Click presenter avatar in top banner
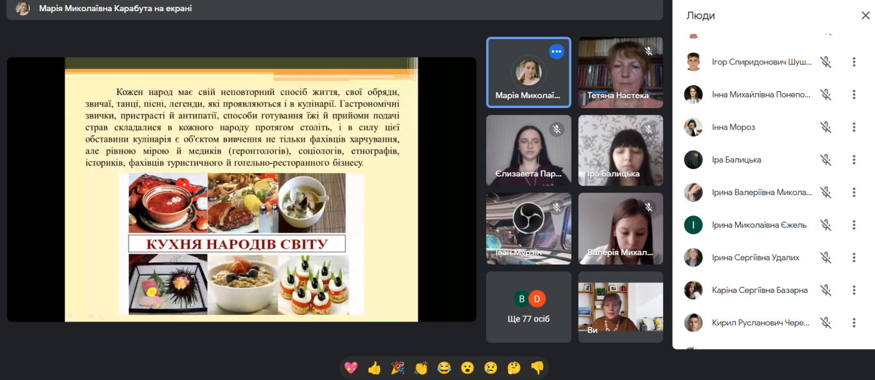Screen dimensions: 875x380 [x=23, y=9]
